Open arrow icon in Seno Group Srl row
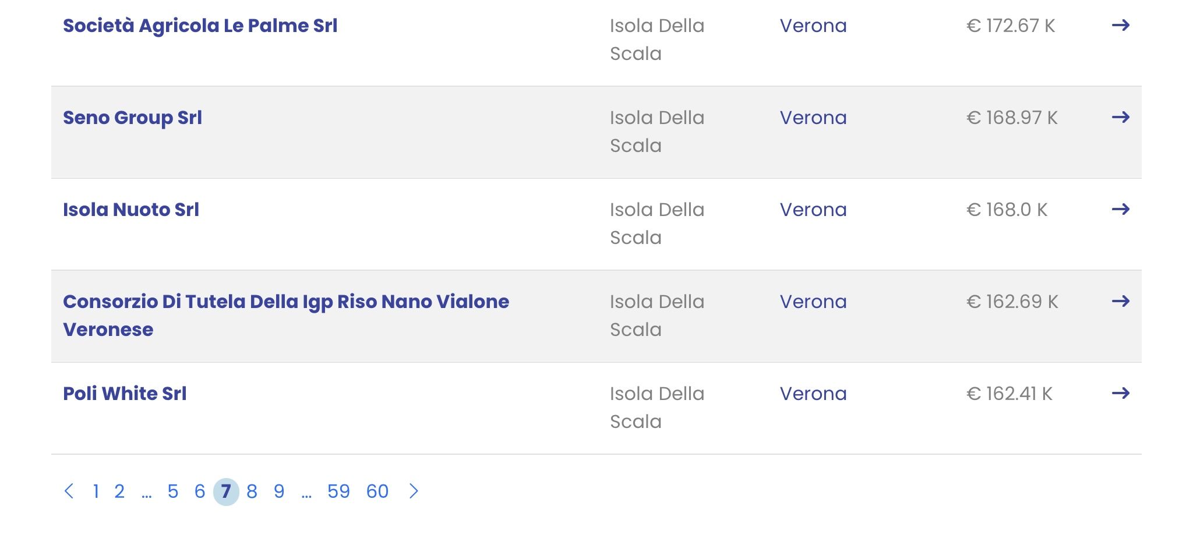 point(1121,117)
